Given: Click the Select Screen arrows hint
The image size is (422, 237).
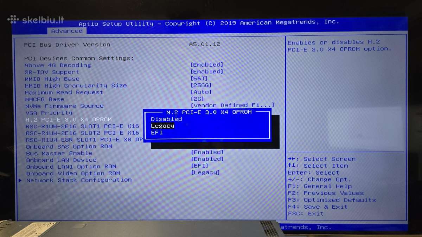Looking at the screenshot, I should 321,159.
